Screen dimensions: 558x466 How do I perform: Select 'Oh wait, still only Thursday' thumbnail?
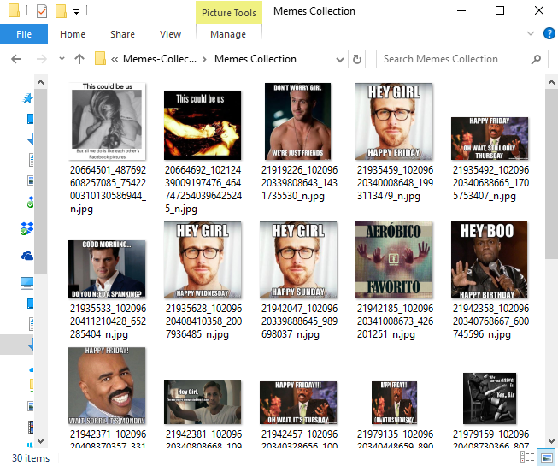(x=490, y=139)
